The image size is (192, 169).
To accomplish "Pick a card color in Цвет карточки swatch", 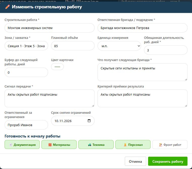I will [57, 67].
